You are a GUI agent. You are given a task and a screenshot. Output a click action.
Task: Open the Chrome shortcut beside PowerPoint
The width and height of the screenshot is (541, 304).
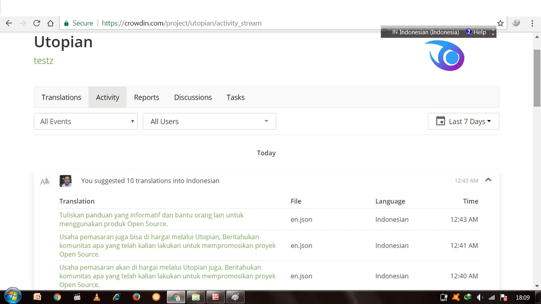[57, 297]
